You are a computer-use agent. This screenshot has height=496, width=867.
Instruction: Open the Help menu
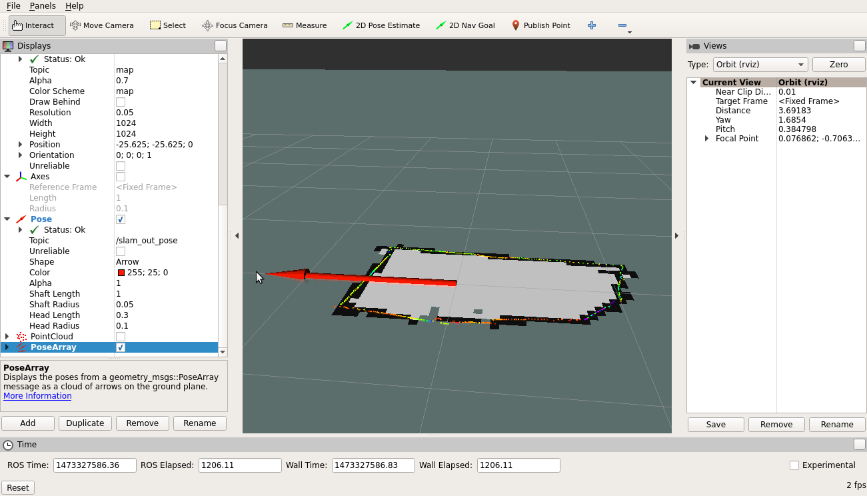[x=75, y=5]
